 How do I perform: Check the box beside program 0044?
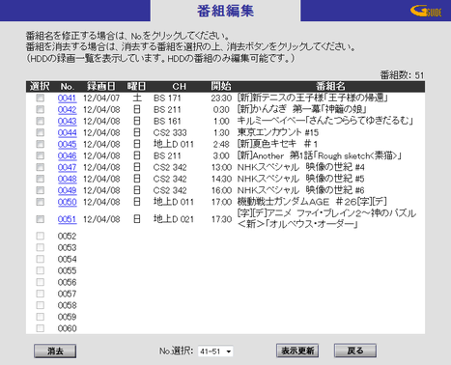click(40, 132)
